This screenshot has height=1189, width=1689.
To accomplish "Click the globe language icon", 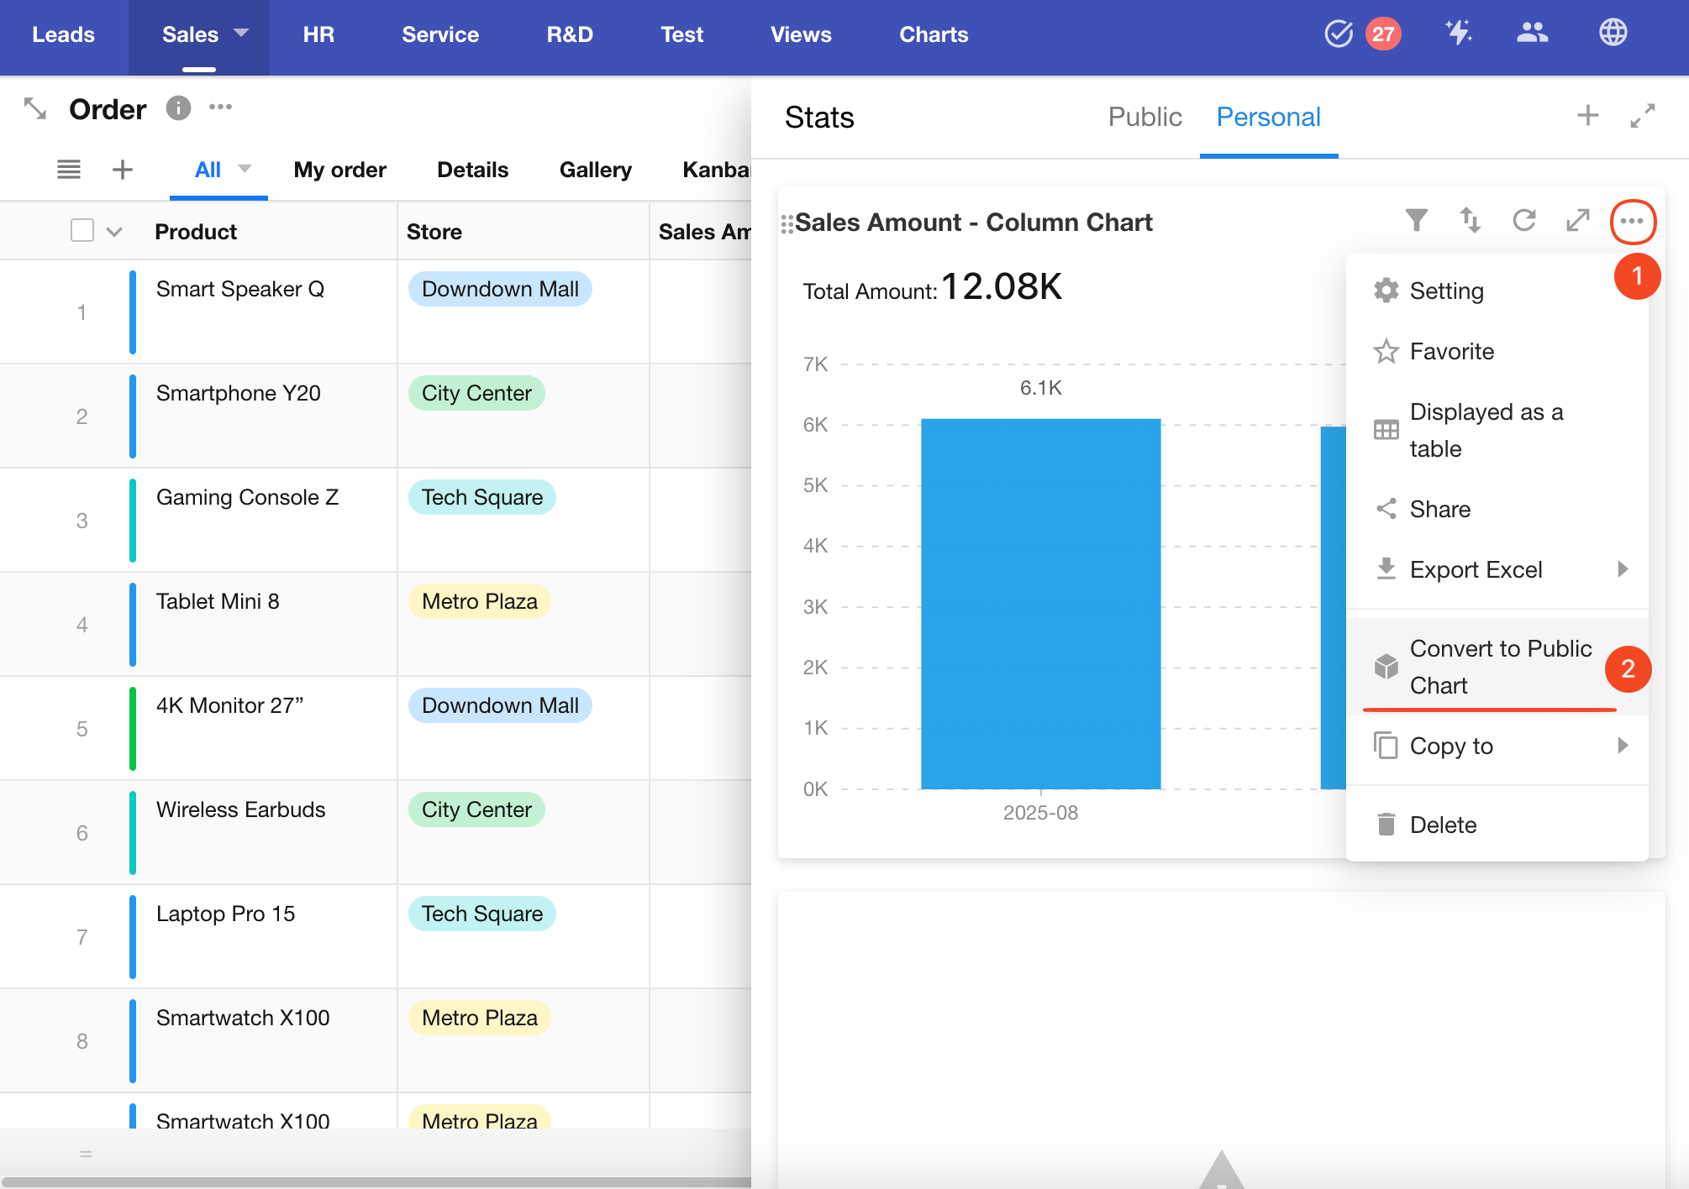I will tap(1613, 34).
